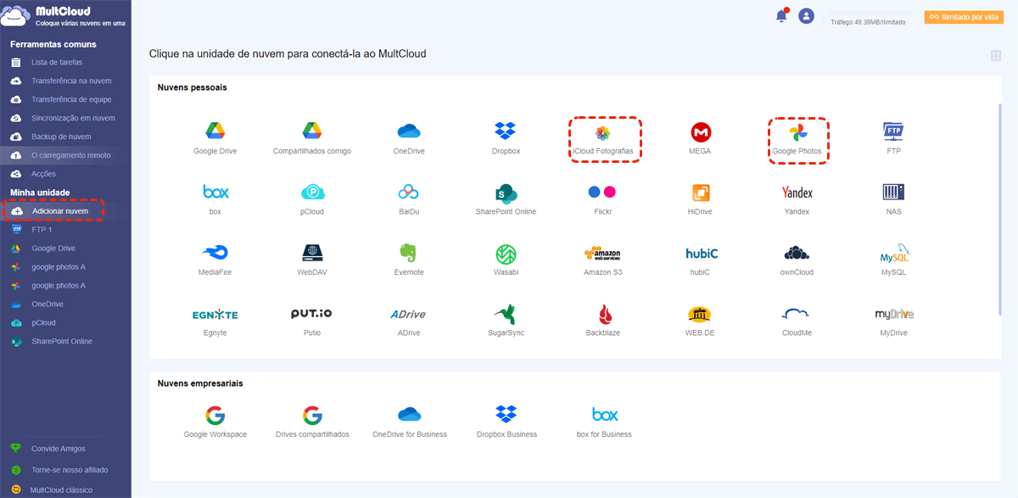Click the Ilimitado por vida button
The height and width of the screenshot is (498, 1018).
click(963, 17)
